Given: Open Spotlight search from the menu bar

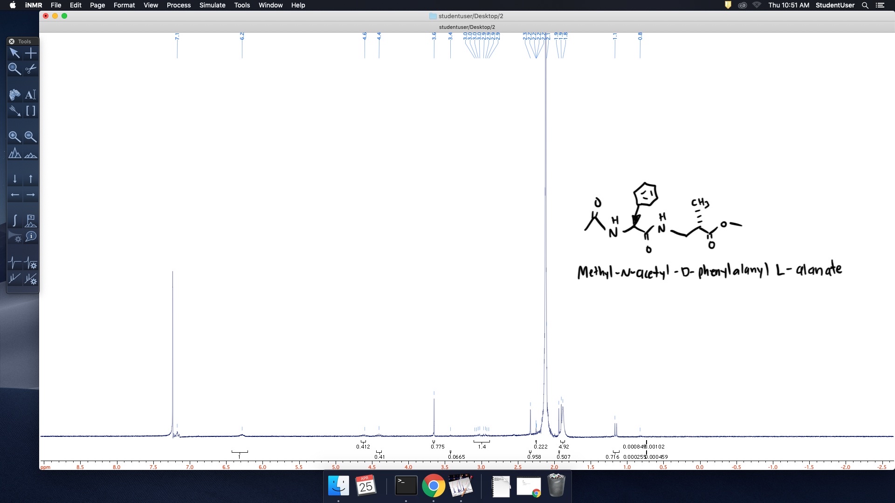Looking at the screenshot, I should [x=865, y=5].
